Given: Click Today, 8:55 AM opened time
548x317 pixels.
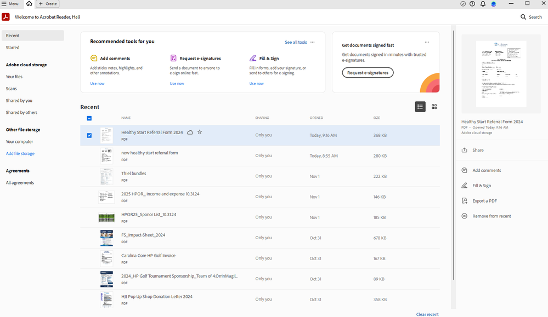Looking at the screenshot, I should click(x=324, y=156).
